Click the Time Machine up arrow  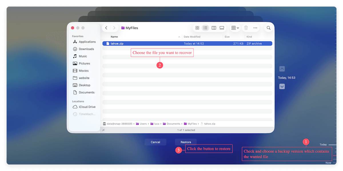(x=282, y=69)
